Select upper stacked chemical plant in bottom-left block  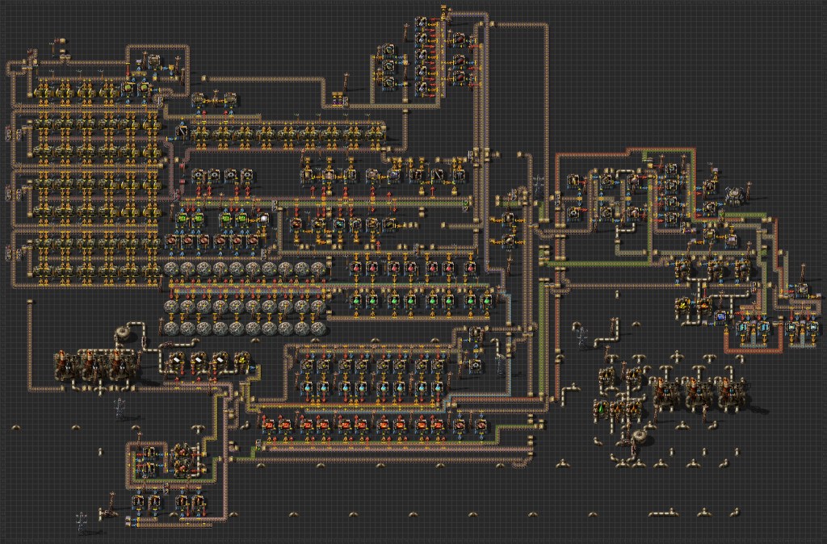[x=183, y=452]
